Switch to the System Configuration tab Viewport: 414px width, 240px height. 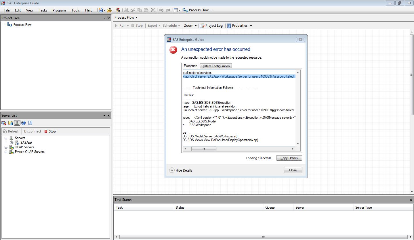pos(215,66)
